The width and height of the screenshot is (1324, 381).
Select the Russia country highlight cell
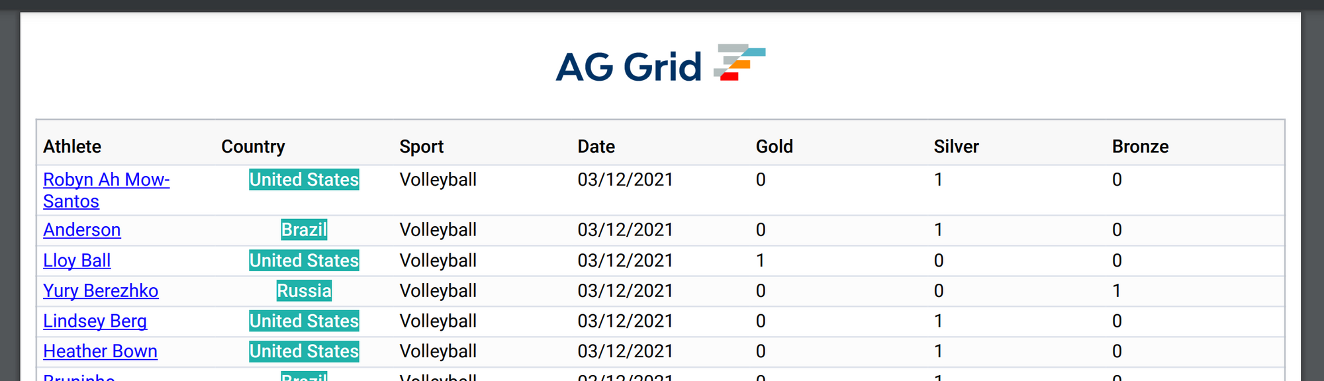coord(304,291)
